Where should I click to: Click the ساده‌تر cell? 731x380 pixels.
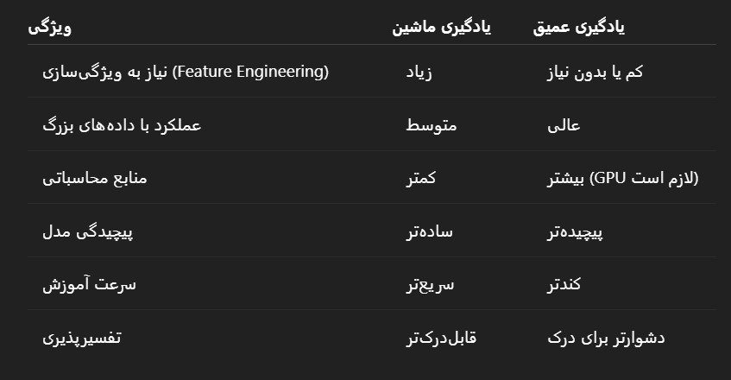429,231
